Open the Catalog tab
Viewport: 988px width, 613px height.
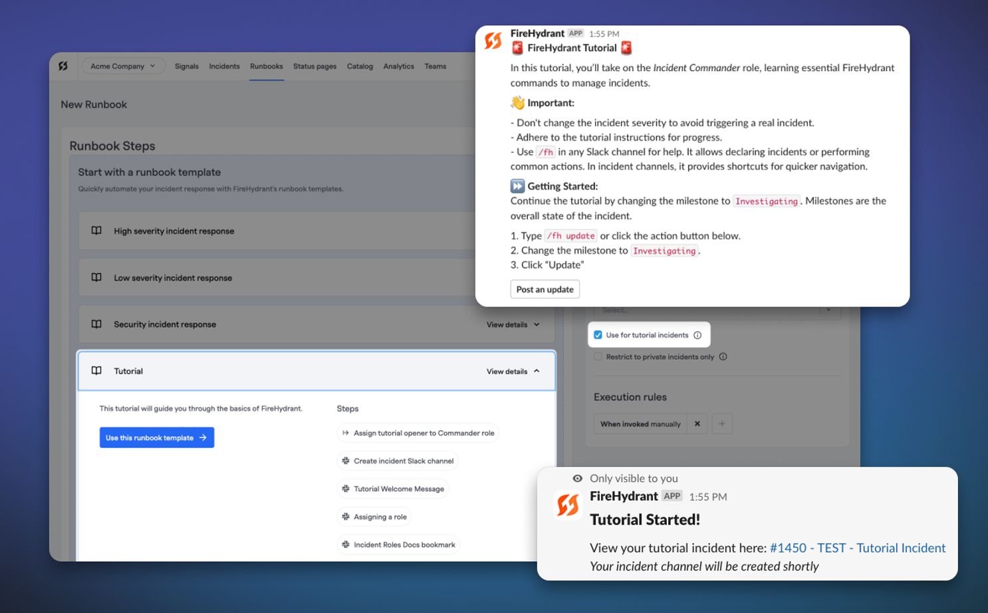pyautogui.click(x=360, y=66)
